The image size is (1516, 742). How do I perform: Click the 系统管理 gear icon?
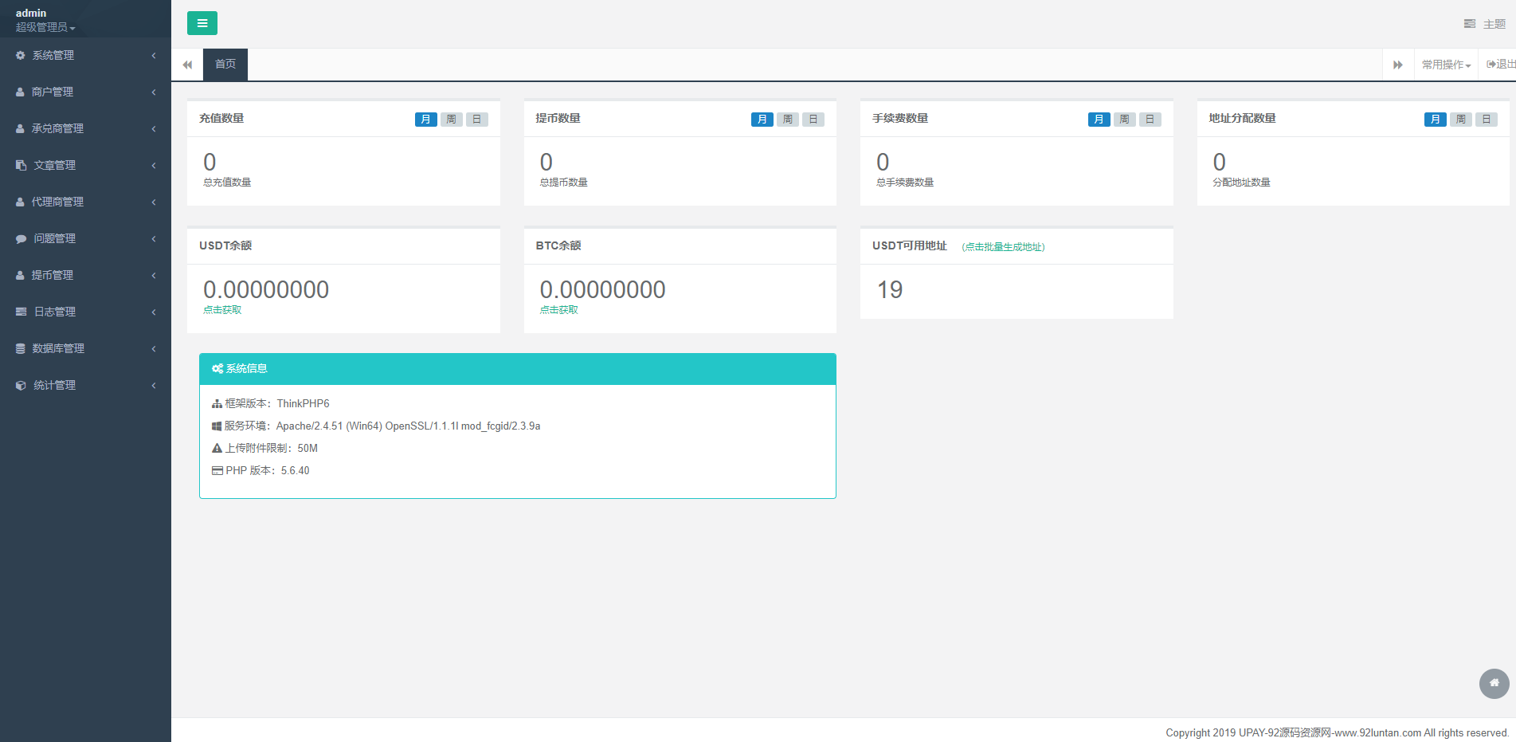pyautogui.click(x=21, y=55)
